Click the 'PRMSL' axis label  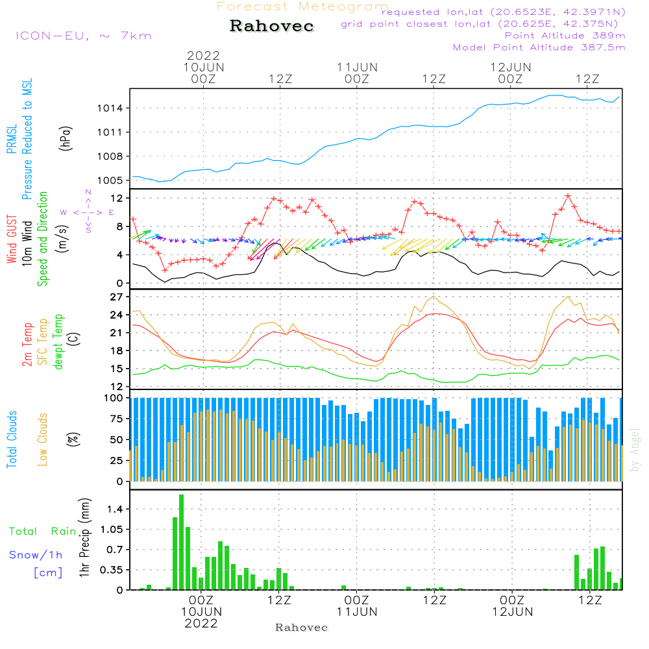pyautogui.click(x=12, y=139)
